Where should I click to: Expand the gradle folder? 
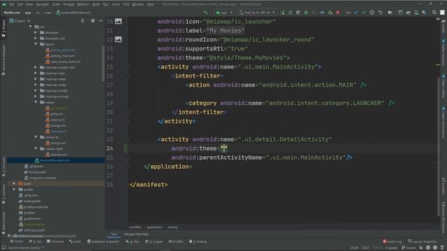point(14,189)
